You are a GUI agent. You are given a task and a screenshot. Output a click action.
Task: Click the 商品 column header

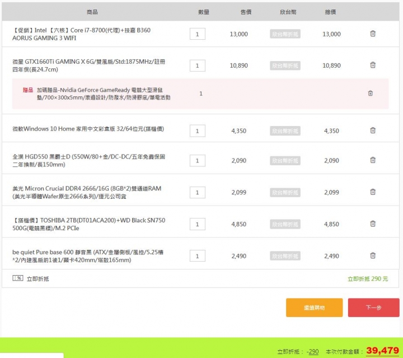tap(92, 12)
